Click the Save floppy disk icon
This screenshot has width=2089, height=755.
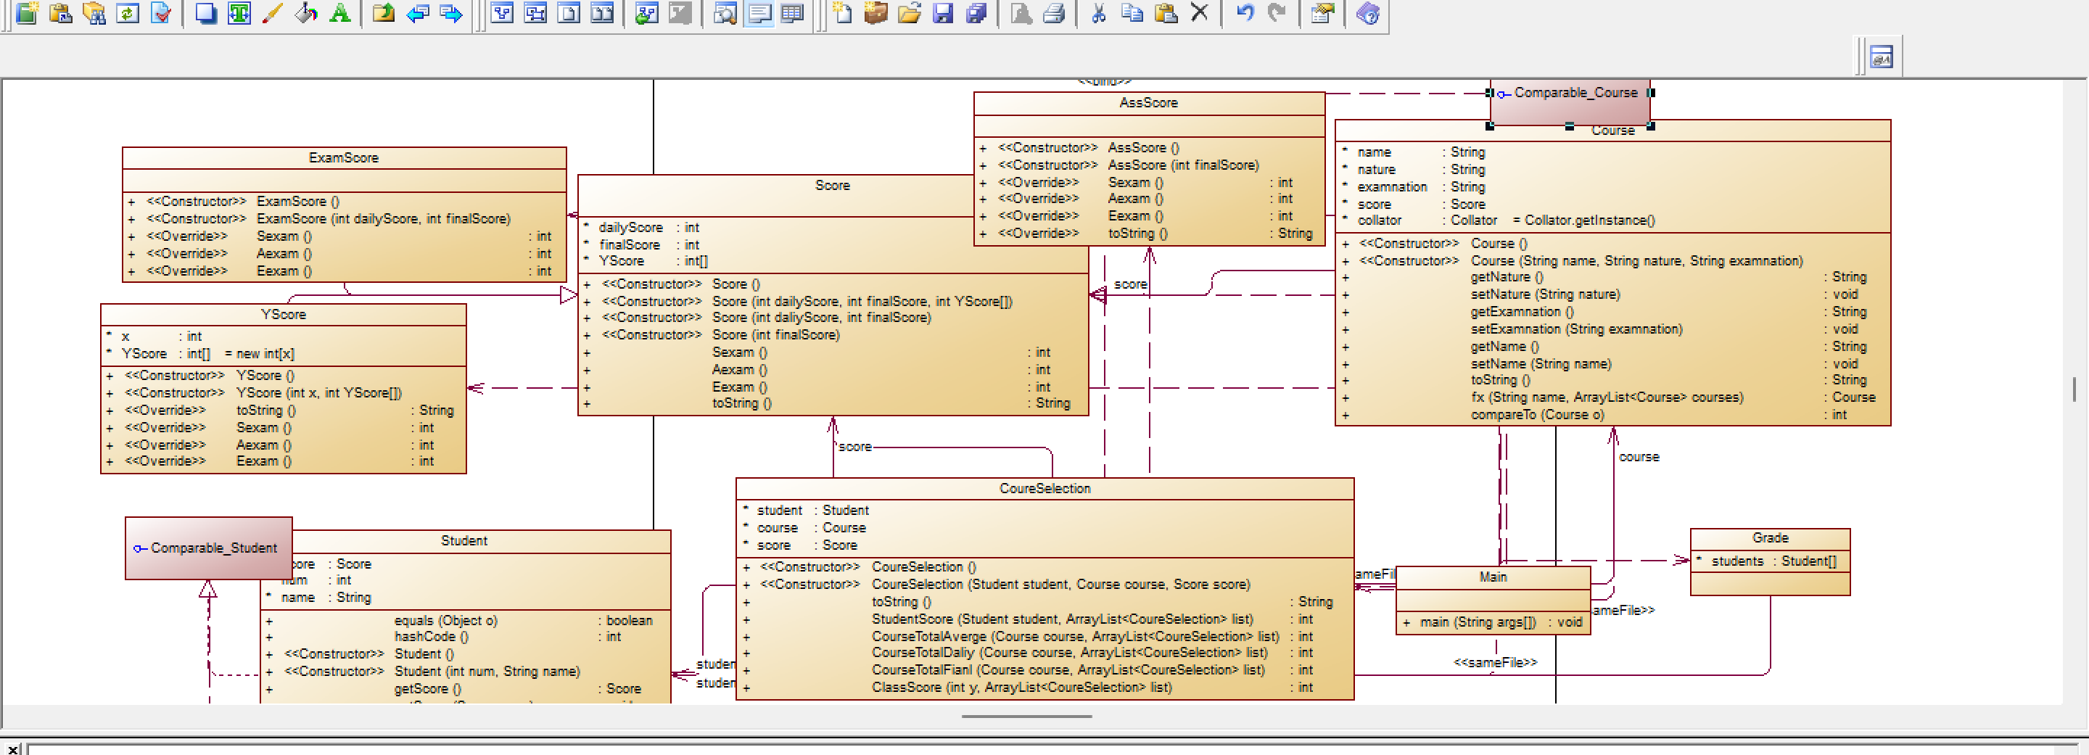(x=942, y=13)
